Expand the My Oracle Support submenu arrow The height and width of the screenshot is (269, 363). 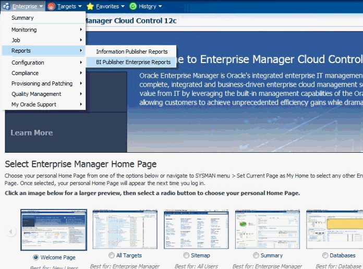point(81,104)
